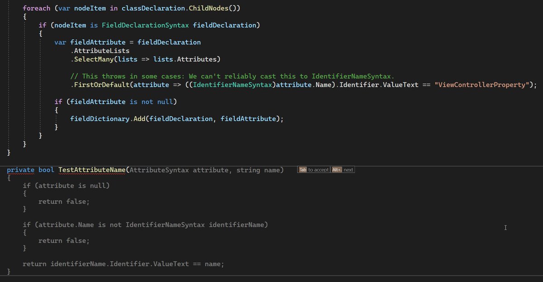Image resolution: width=543 pixels, height=282 pixels.
Task: Click the fieldDeclaration pattern variable in the if line
Action: click(224, 25)
